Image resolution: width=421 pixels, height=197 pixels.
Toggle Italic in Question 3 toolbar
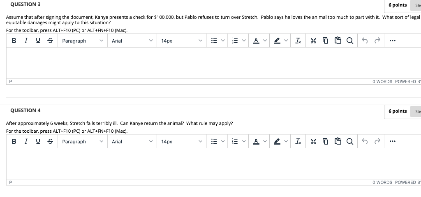[x=26, y=41]
